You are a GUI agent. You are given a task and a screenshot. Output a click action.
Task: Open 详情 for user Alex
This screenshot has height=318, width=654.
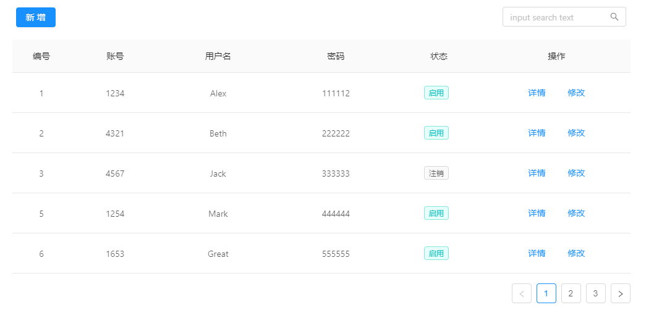537,93
